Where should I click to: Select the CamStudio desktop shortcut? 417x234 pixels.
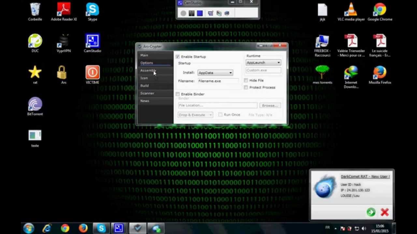[x=93, y=44]
